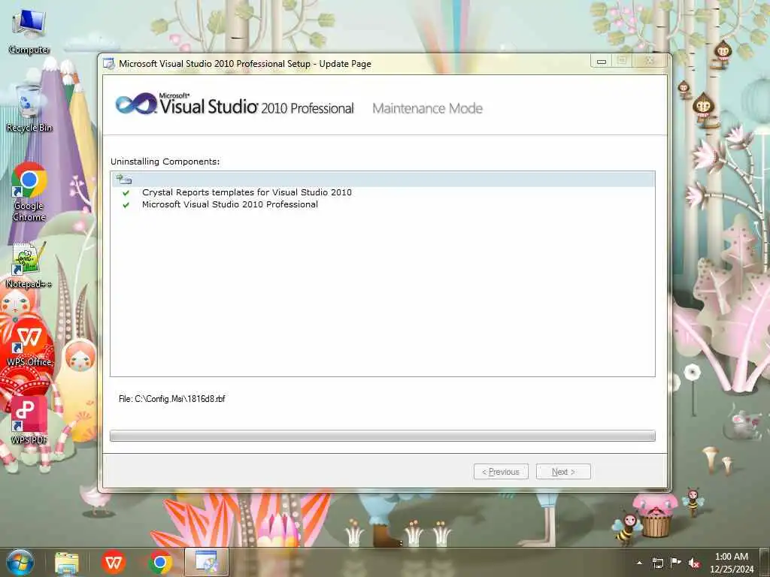Image resolution: width=770 pixels, height=577 pixels.
Task: Launch Google Chrome from desktop shortcut
Action: tap(29, 192)
